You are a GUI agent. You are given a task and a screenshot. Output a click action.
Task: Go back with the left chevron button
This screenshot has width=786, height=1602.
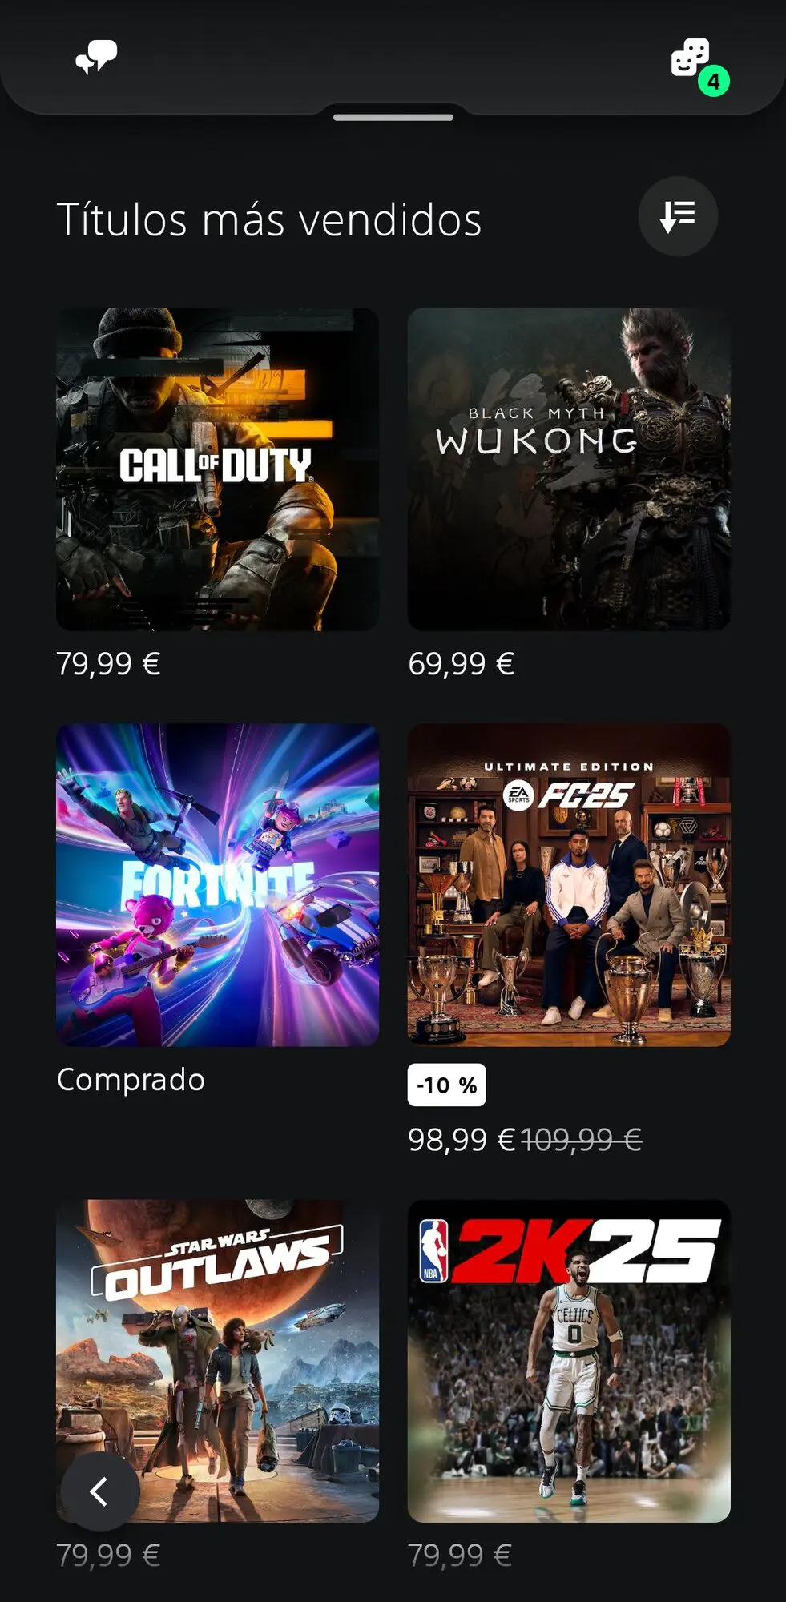[99, 1491]
